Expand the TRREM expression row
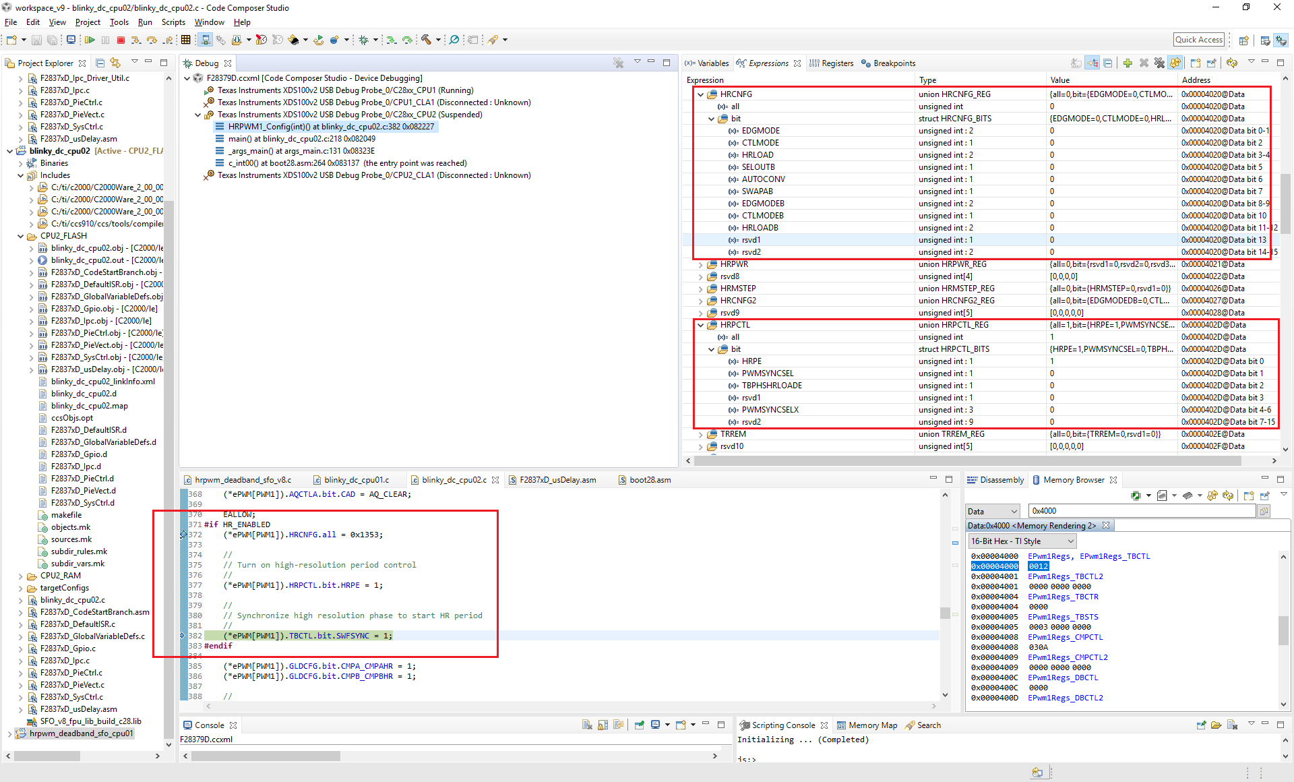The width and height of the screenshot is (1294, 782). pos(701,434)
